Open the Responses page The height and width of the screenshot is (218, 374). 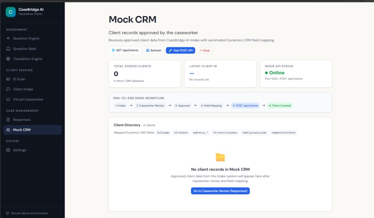pos(32,120)
